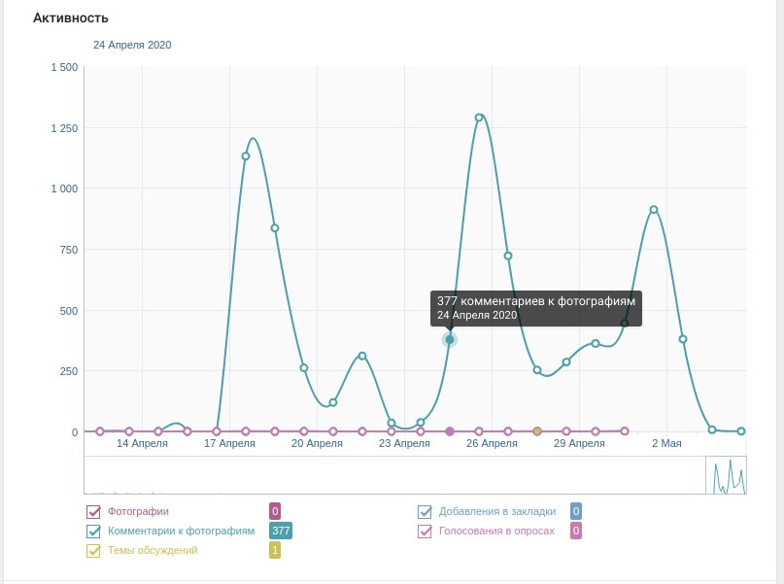The width and height of the screenshot is (784, 584).
Task: Click the 2 May peak data point
Action: point(654,210)
